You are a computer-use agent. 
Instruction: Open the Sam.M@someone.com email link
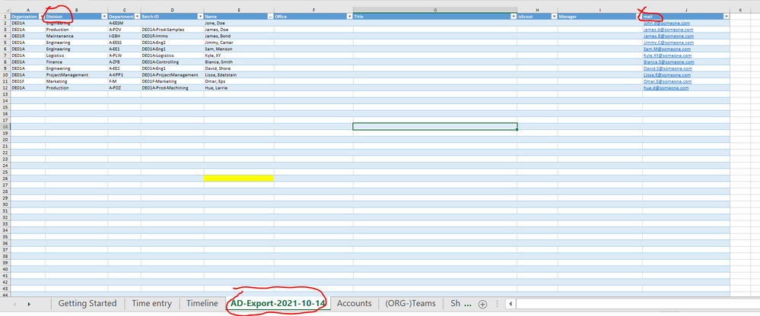(x=667, y=49)
